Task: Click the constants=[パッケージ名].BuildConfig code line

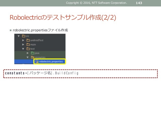Action: point(42,73)
